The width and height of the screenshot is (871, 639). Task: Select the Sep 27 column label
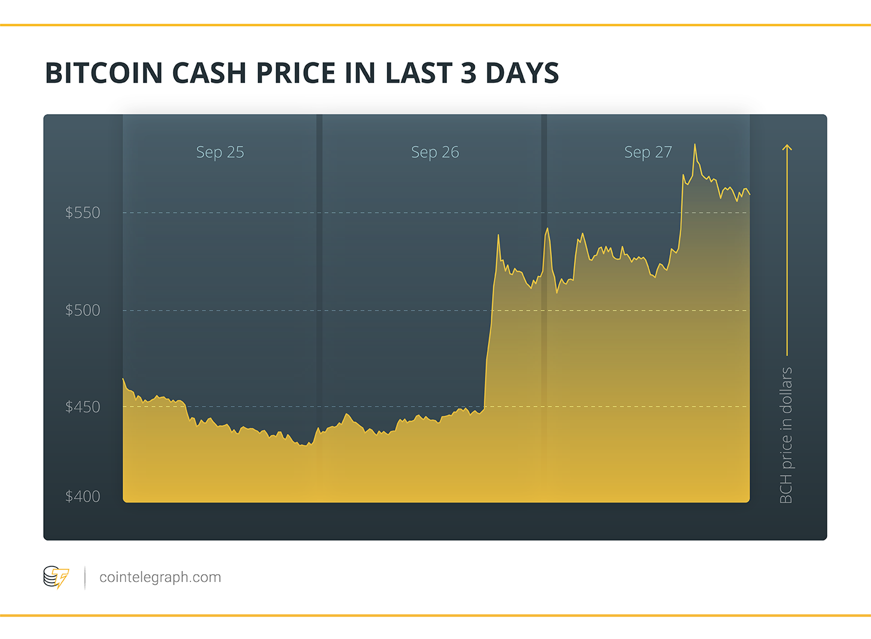[x=648, y=153]
